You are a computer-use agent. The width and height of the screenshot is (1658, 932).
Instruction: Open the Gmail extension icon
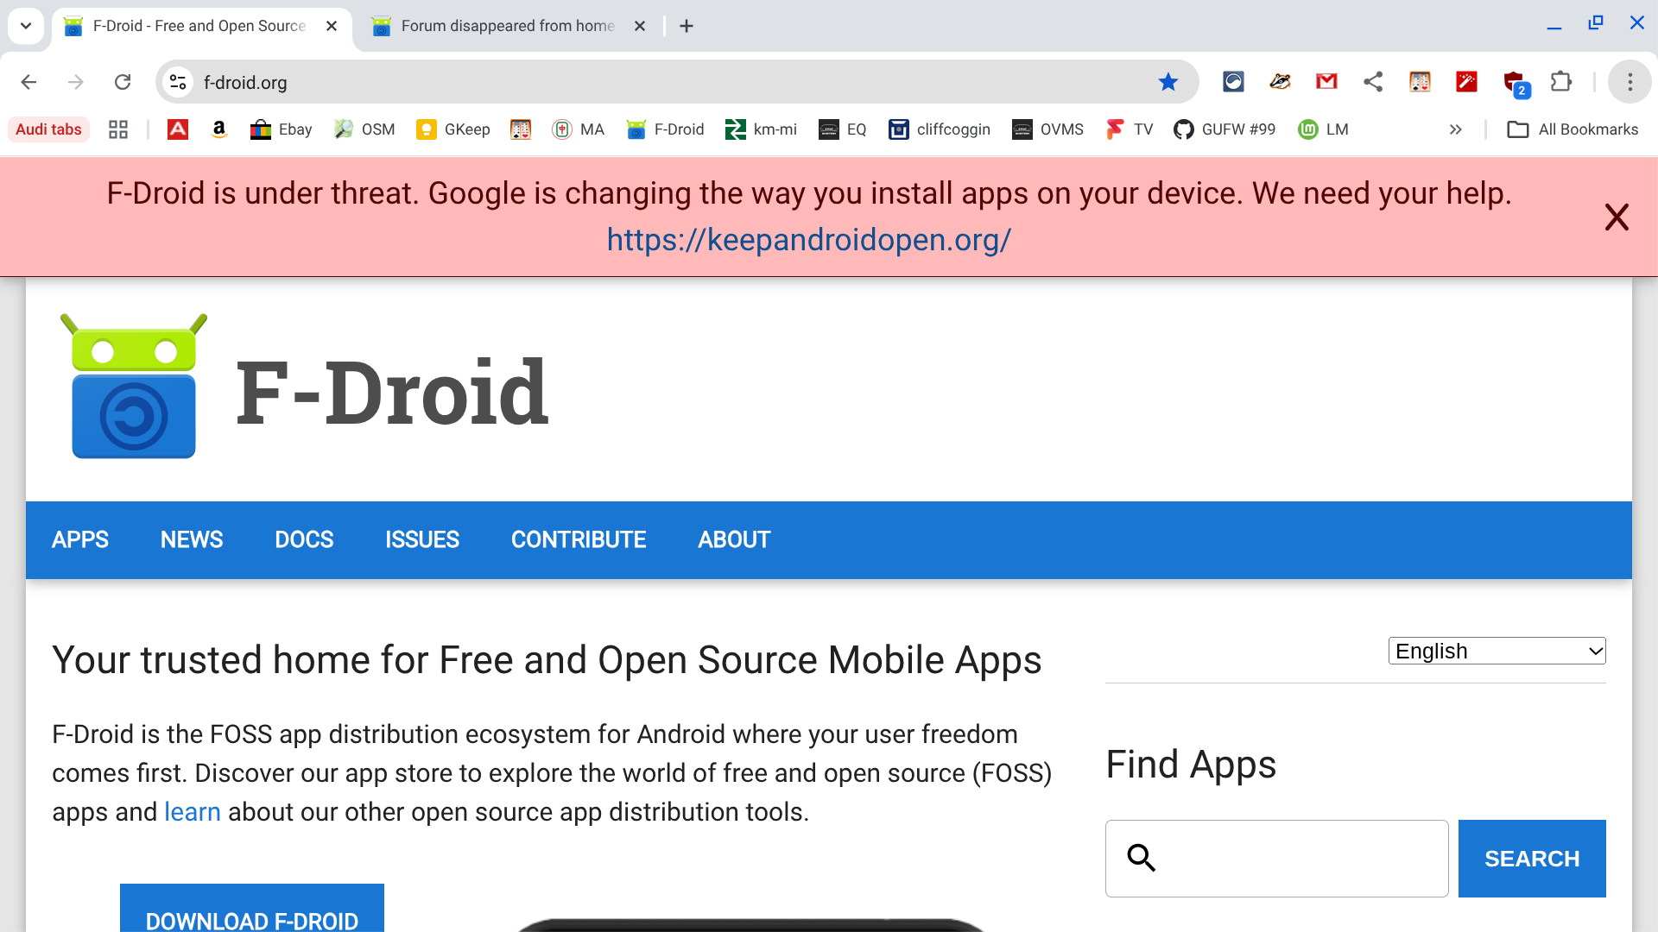pyautogui.click(x=1326, y=82)
